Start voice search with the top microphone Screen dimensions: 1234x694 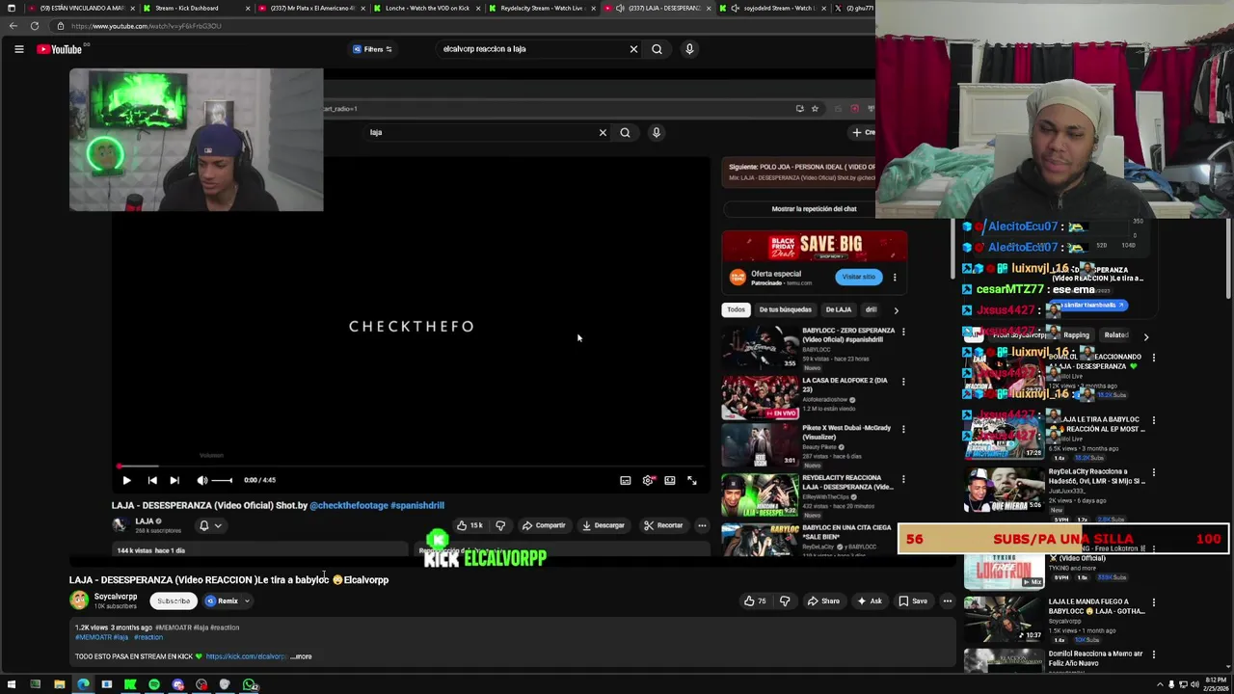[689, 49]
